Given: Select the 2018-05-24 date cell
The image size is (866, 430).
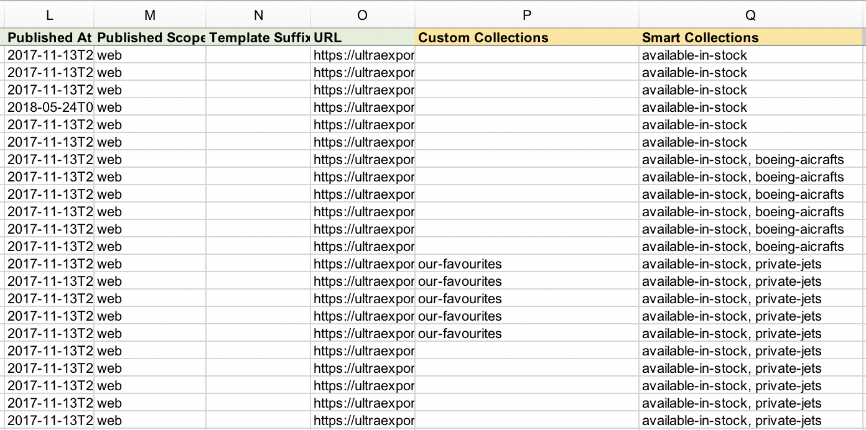Looking at the screenshot, I should tap(50, 107).
